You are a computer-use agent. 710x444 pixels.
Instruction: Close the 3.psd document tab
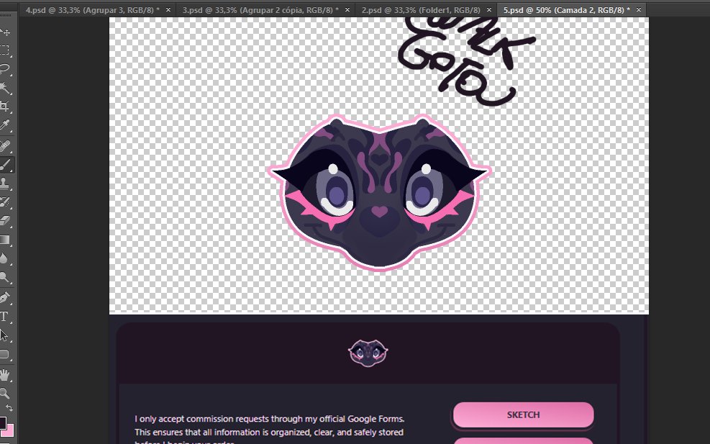[347, 9]
